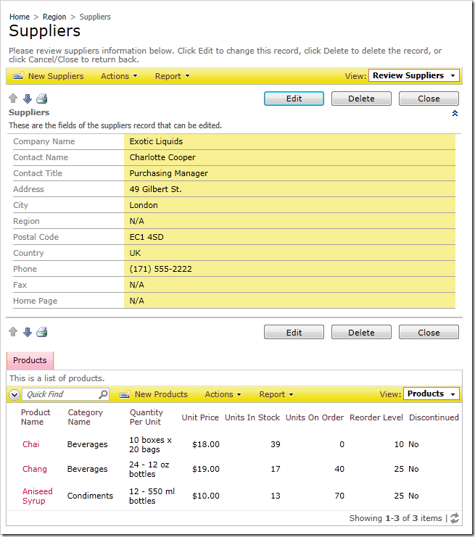Click into the Quick Find search field

(x=60, y=395)
